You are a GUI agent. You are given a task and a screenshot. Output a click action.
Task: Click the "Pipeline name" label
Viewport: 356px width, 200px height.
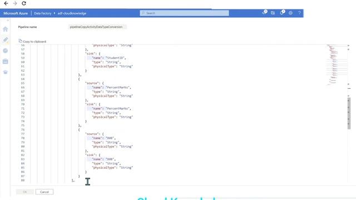pos(27,27)
